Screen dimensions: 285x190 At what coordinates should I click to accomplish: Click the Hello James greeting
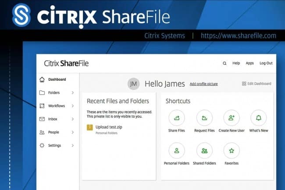(165, 84)
